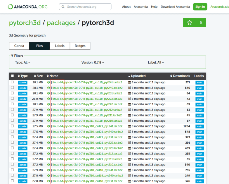
Task: Expand the Version: 0.7.8 dropdown
Action: 93,62
